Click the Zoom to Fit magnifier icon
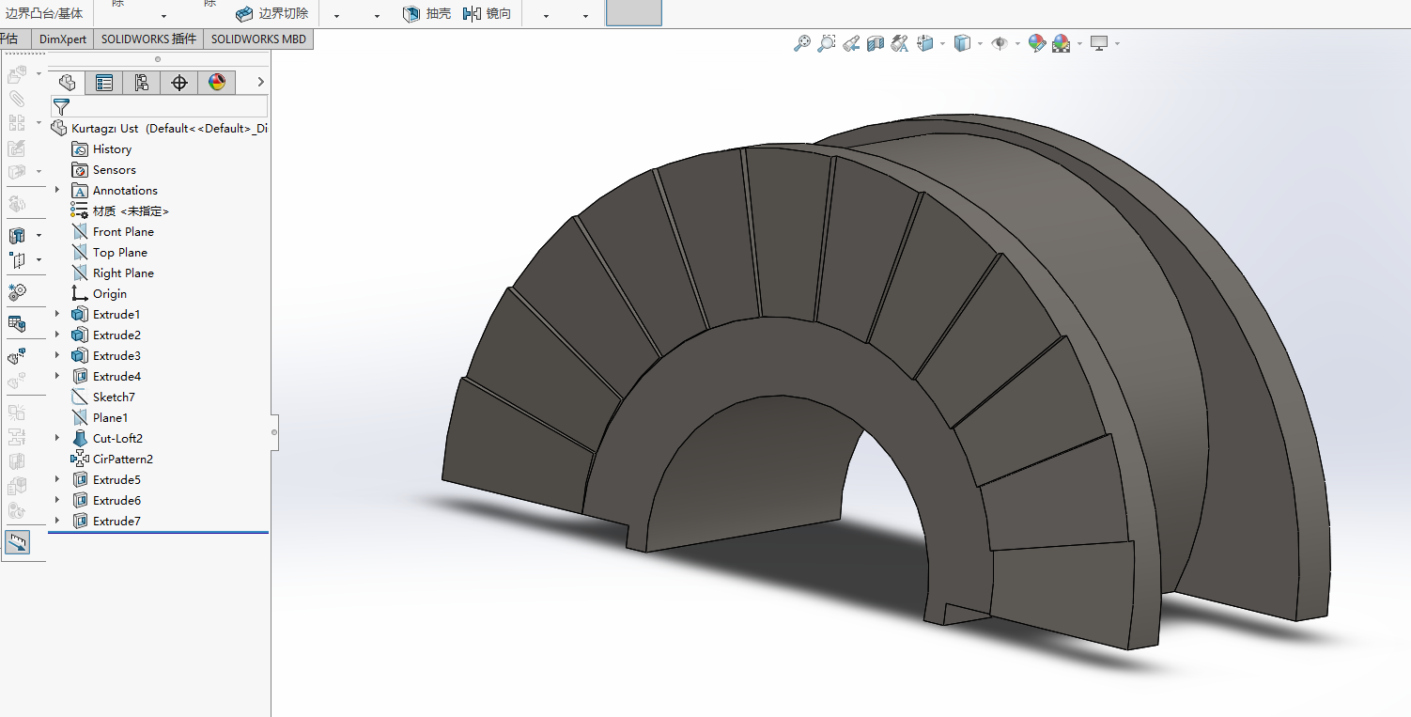This screenshot has width=1411, height=717. (x=801, y=43)
